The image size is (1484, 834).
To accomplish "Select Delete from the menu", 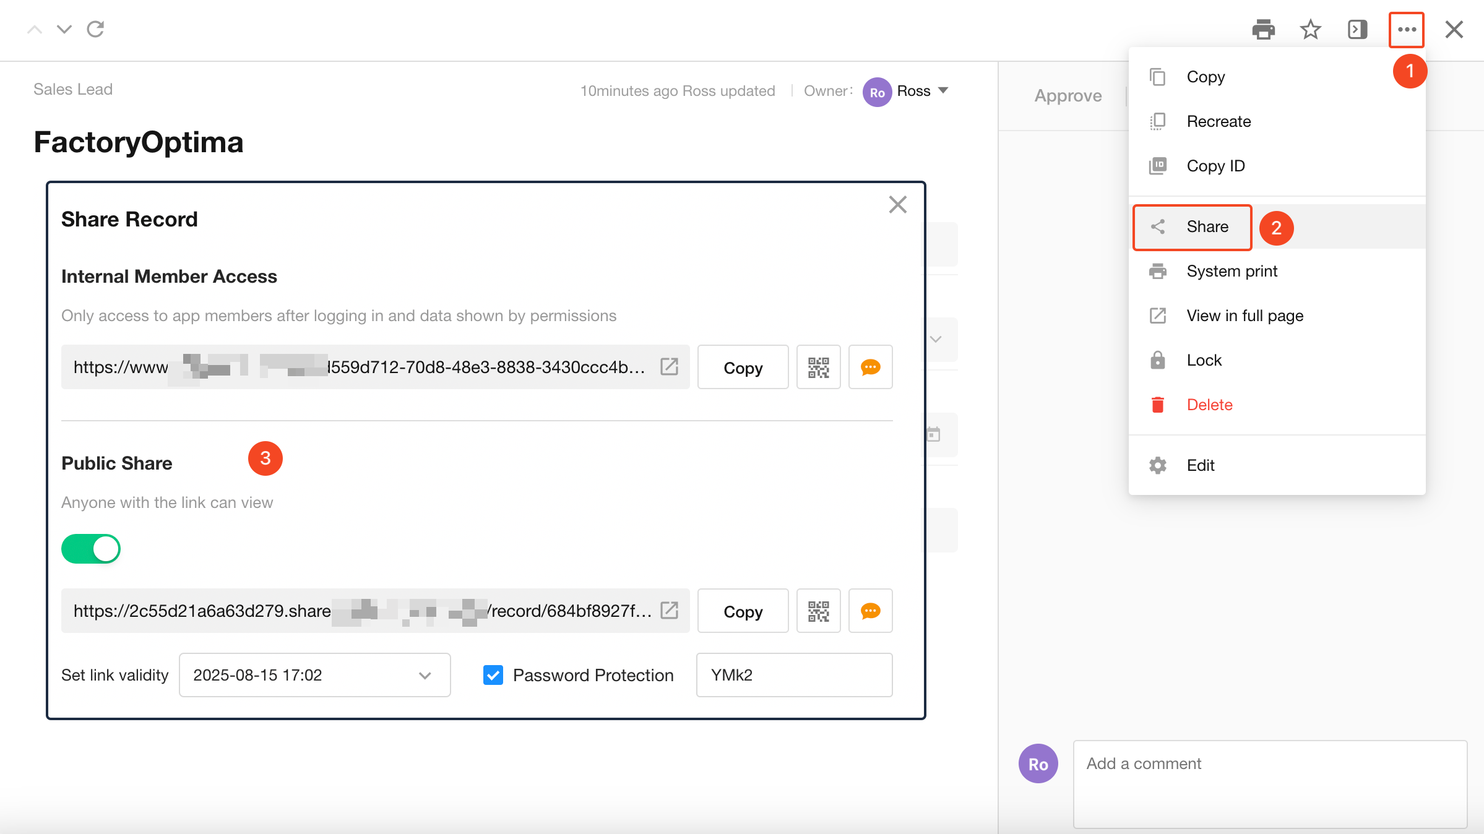I will tap(1209, 405).
